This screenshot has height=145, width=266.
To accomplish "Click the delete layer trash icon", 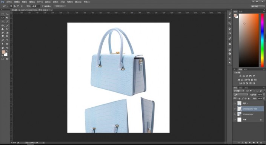I will click(x=261, y=143).
